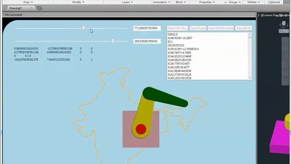The height and width of the screenshot is (164, 291).
Task: Select the Z0.1 G-code line
Action: tap(170, 41)
